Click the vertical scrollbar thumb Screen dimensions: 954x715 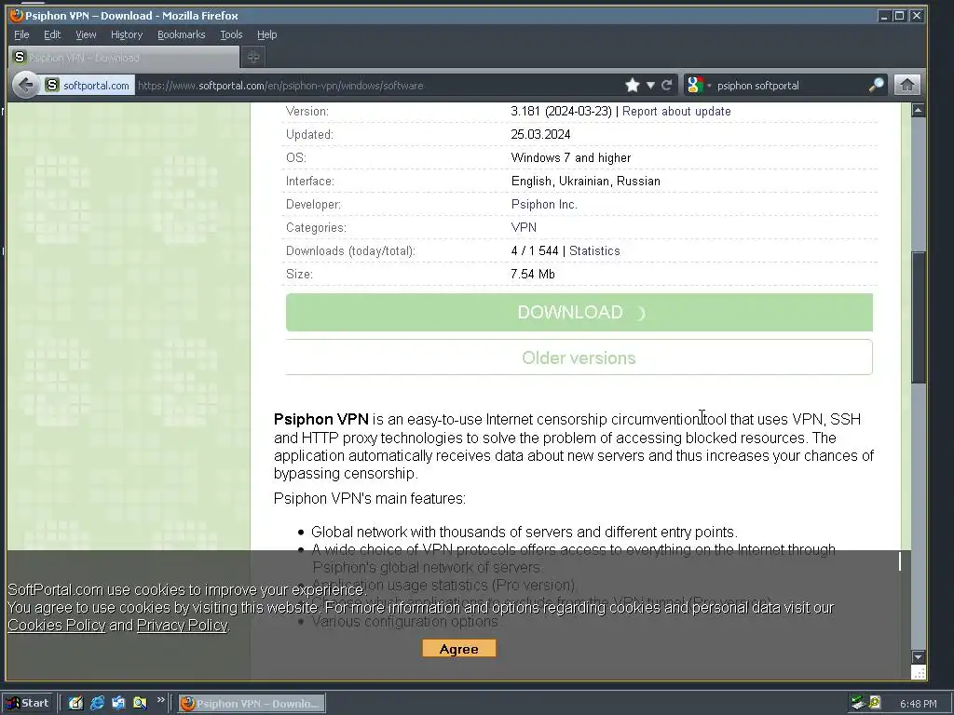(918, 317)
